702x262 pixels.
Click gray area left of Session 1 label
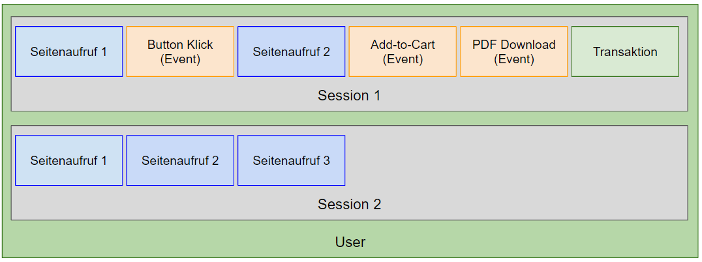click(163, 96)
